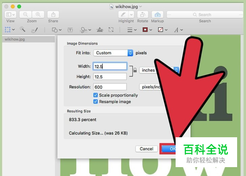
Task: Open the text style A tool
Action: [x=176, y=30]
